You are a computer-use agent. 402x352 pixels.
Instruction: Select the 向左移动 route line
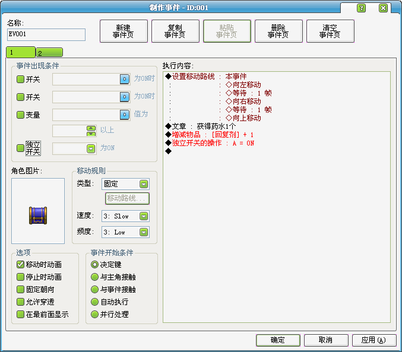pyautogui.click(x=243, y=85)
